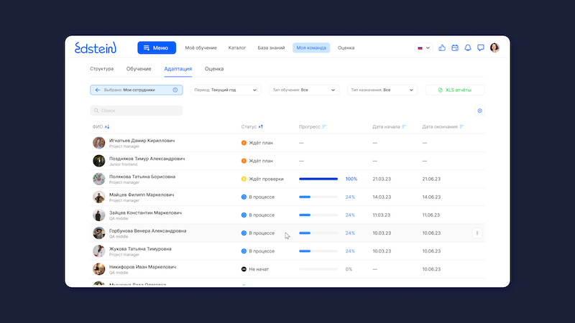Click 14.06.23 end date for Майцев
This screenshot has width=575, height=323.
point(431,197)
